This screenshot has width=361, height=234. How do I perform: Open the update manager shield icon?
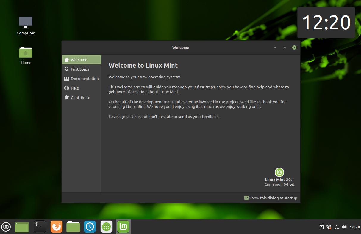pos(329,227)
